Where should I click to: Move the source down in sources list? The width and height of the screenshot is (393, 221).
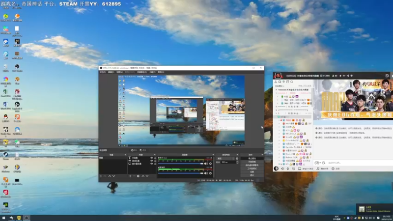147,176
